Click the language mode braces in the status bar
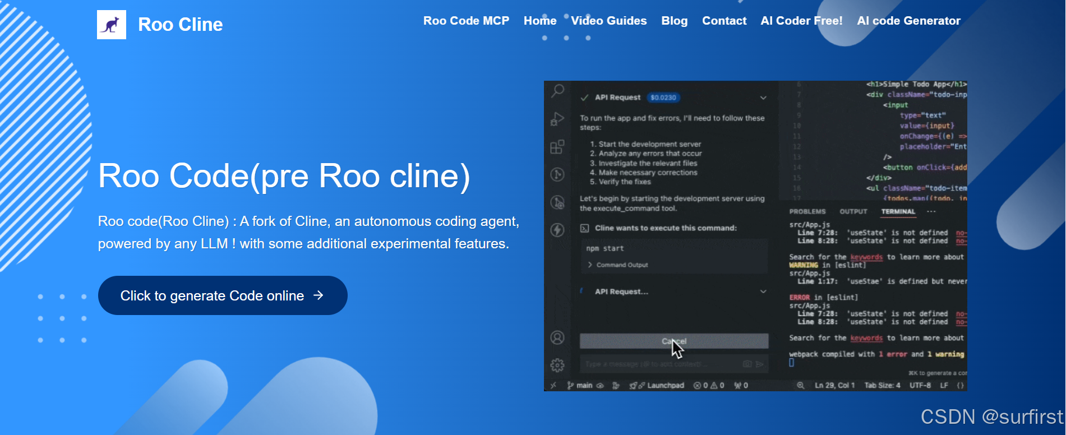The image size is (1066, 435). click(961, 386)
